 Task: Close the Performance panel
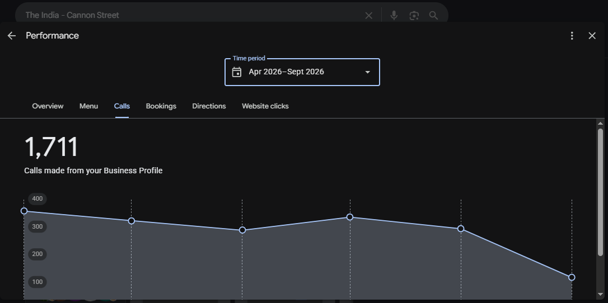(x=592, y=36)
